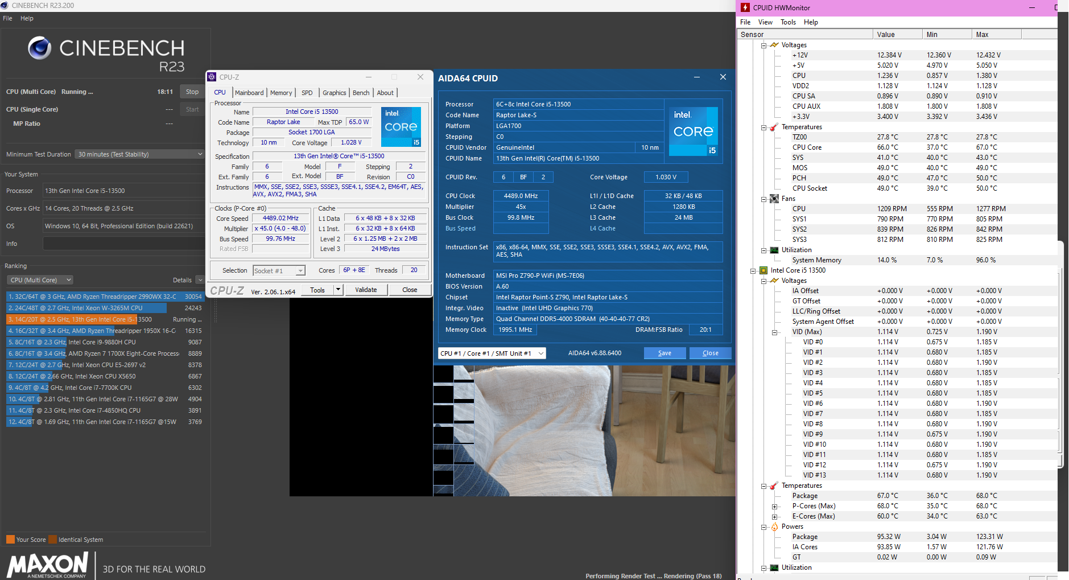Switch to the CPU-Z About tab
Screen dimensions: 1069x580
coord(385,93)
